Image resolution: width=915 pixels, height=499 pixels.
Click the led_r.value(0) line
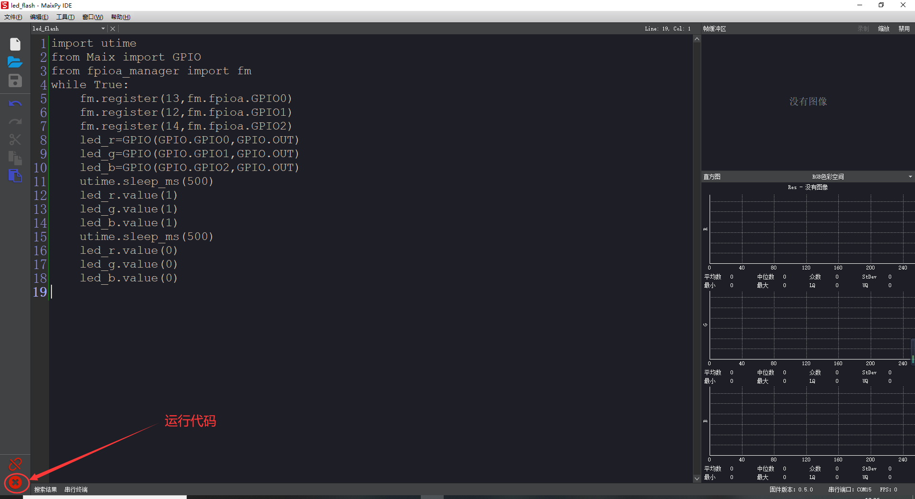point(129,250)
